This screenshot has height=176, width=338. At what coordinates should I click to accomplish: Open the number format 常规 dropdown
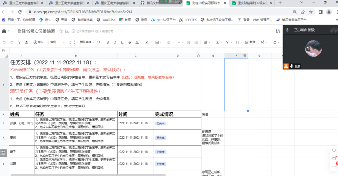(58, 42)
